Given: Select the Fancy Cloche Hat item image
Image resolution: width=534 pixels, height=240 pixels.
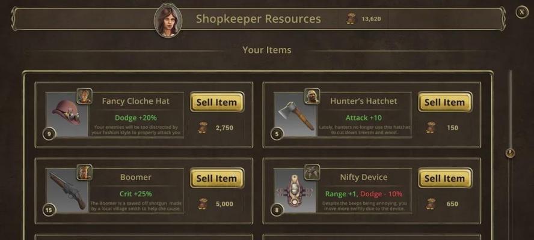Looking at the screenshot, I should [x=67, y=115].
